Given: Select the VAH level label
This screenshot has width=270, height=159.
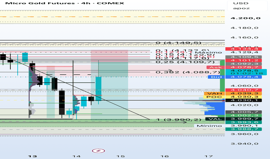Looking at the screenshot, I should (214, 93).
